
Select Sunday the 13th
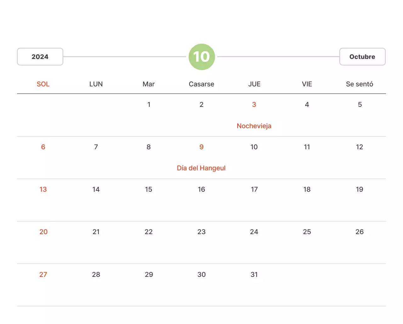coord(43,189)
